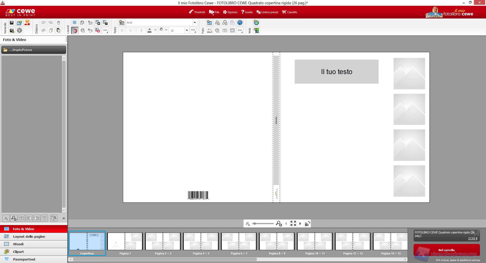
Task: Toggle the grid display button
Action: 75,23
